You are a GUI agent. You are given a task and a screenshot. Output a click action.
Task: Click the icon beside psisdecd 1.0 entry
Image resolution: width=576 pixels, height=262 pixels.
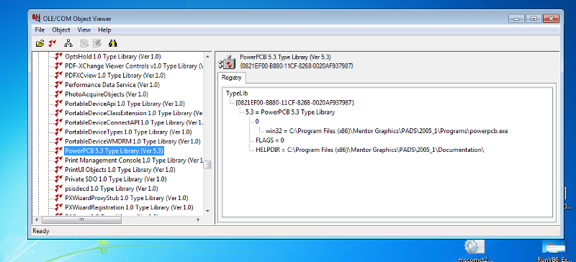(x=58, y=189)
